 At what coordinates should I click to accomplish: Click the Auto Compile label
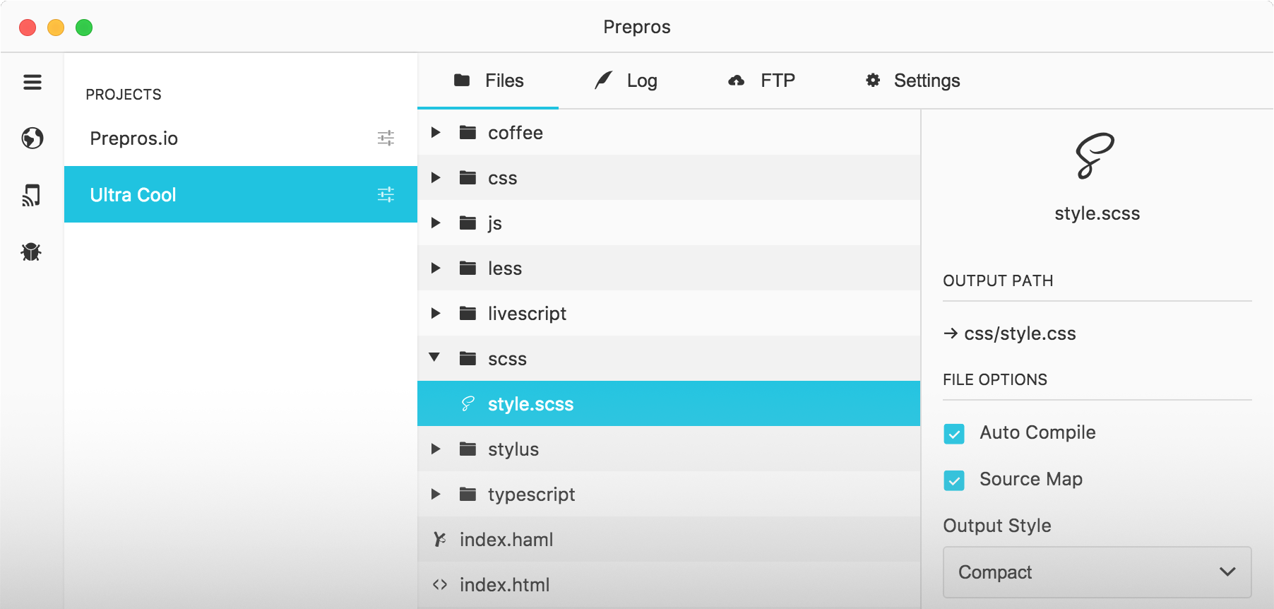point(1037,432)
